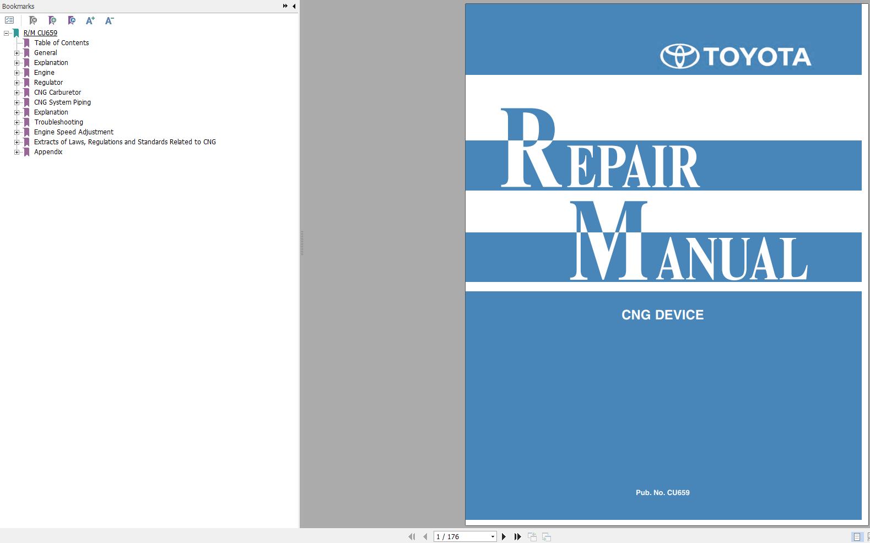
Task: Click the teal R/M CU659 bookmark icon
Action: click(x=16, y=33)
